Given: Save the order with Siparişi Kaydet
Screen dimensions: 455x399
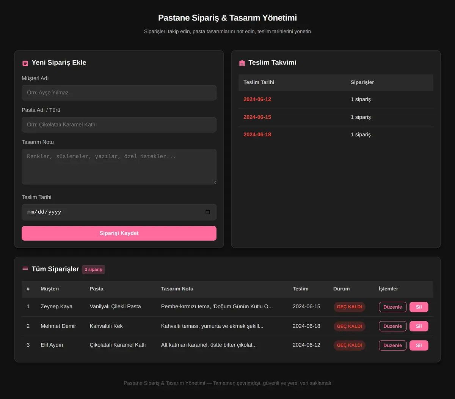Looking at the screenshot, I should (x=119, y=233).
